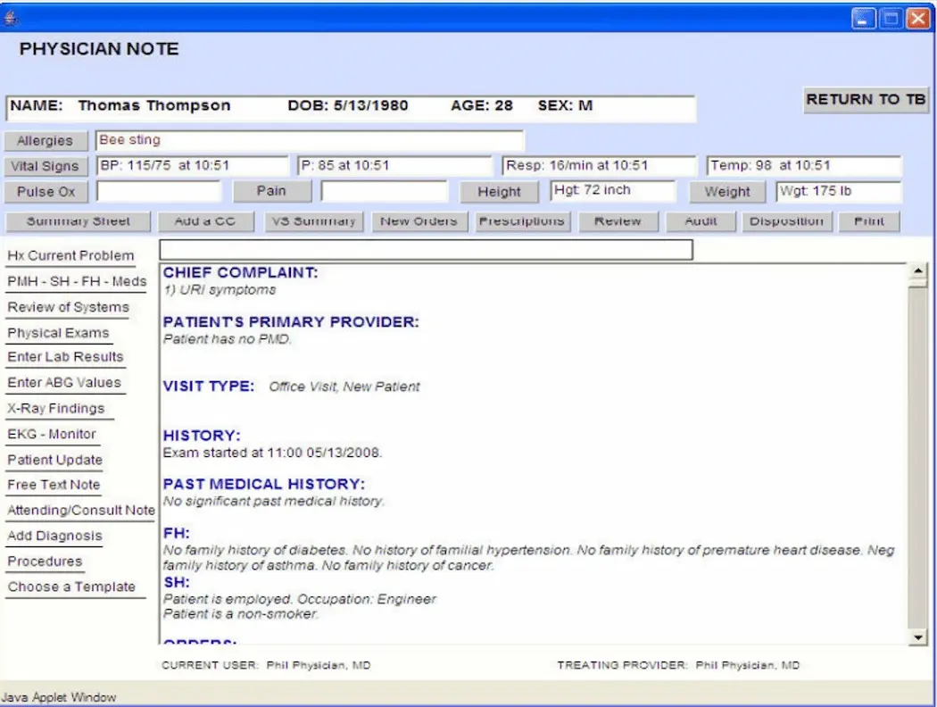Create New Orders for the patient
Viewport: 937px width, 707px height.
pos(419,221)
